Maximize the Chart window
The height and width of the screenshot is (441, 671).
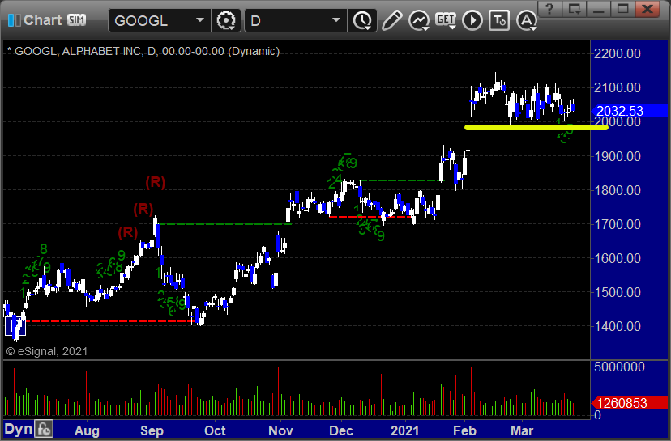[622, 9]
